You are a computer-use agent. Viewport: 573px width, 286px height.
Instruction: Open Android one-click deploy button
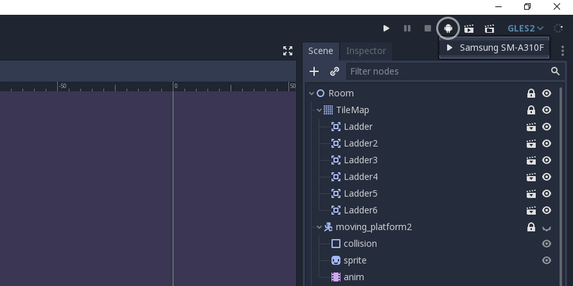click(x=448, y=28)
